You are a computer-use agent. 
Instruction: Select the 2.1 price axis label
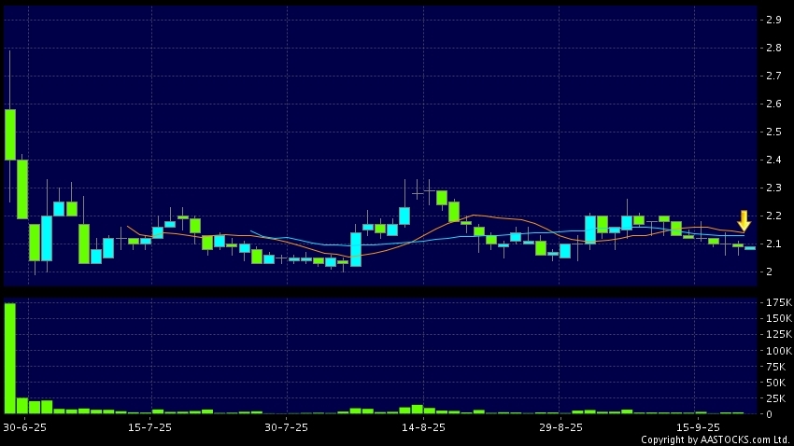pos(773,244)
